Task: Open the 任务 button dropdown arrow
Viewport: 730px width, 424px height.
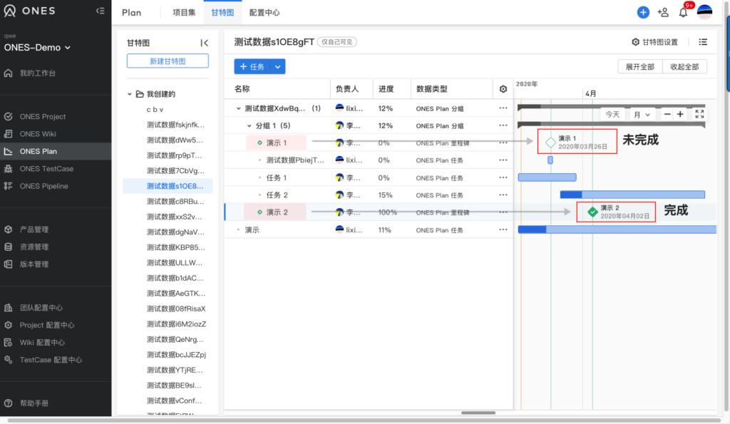Action: point(277,66)
